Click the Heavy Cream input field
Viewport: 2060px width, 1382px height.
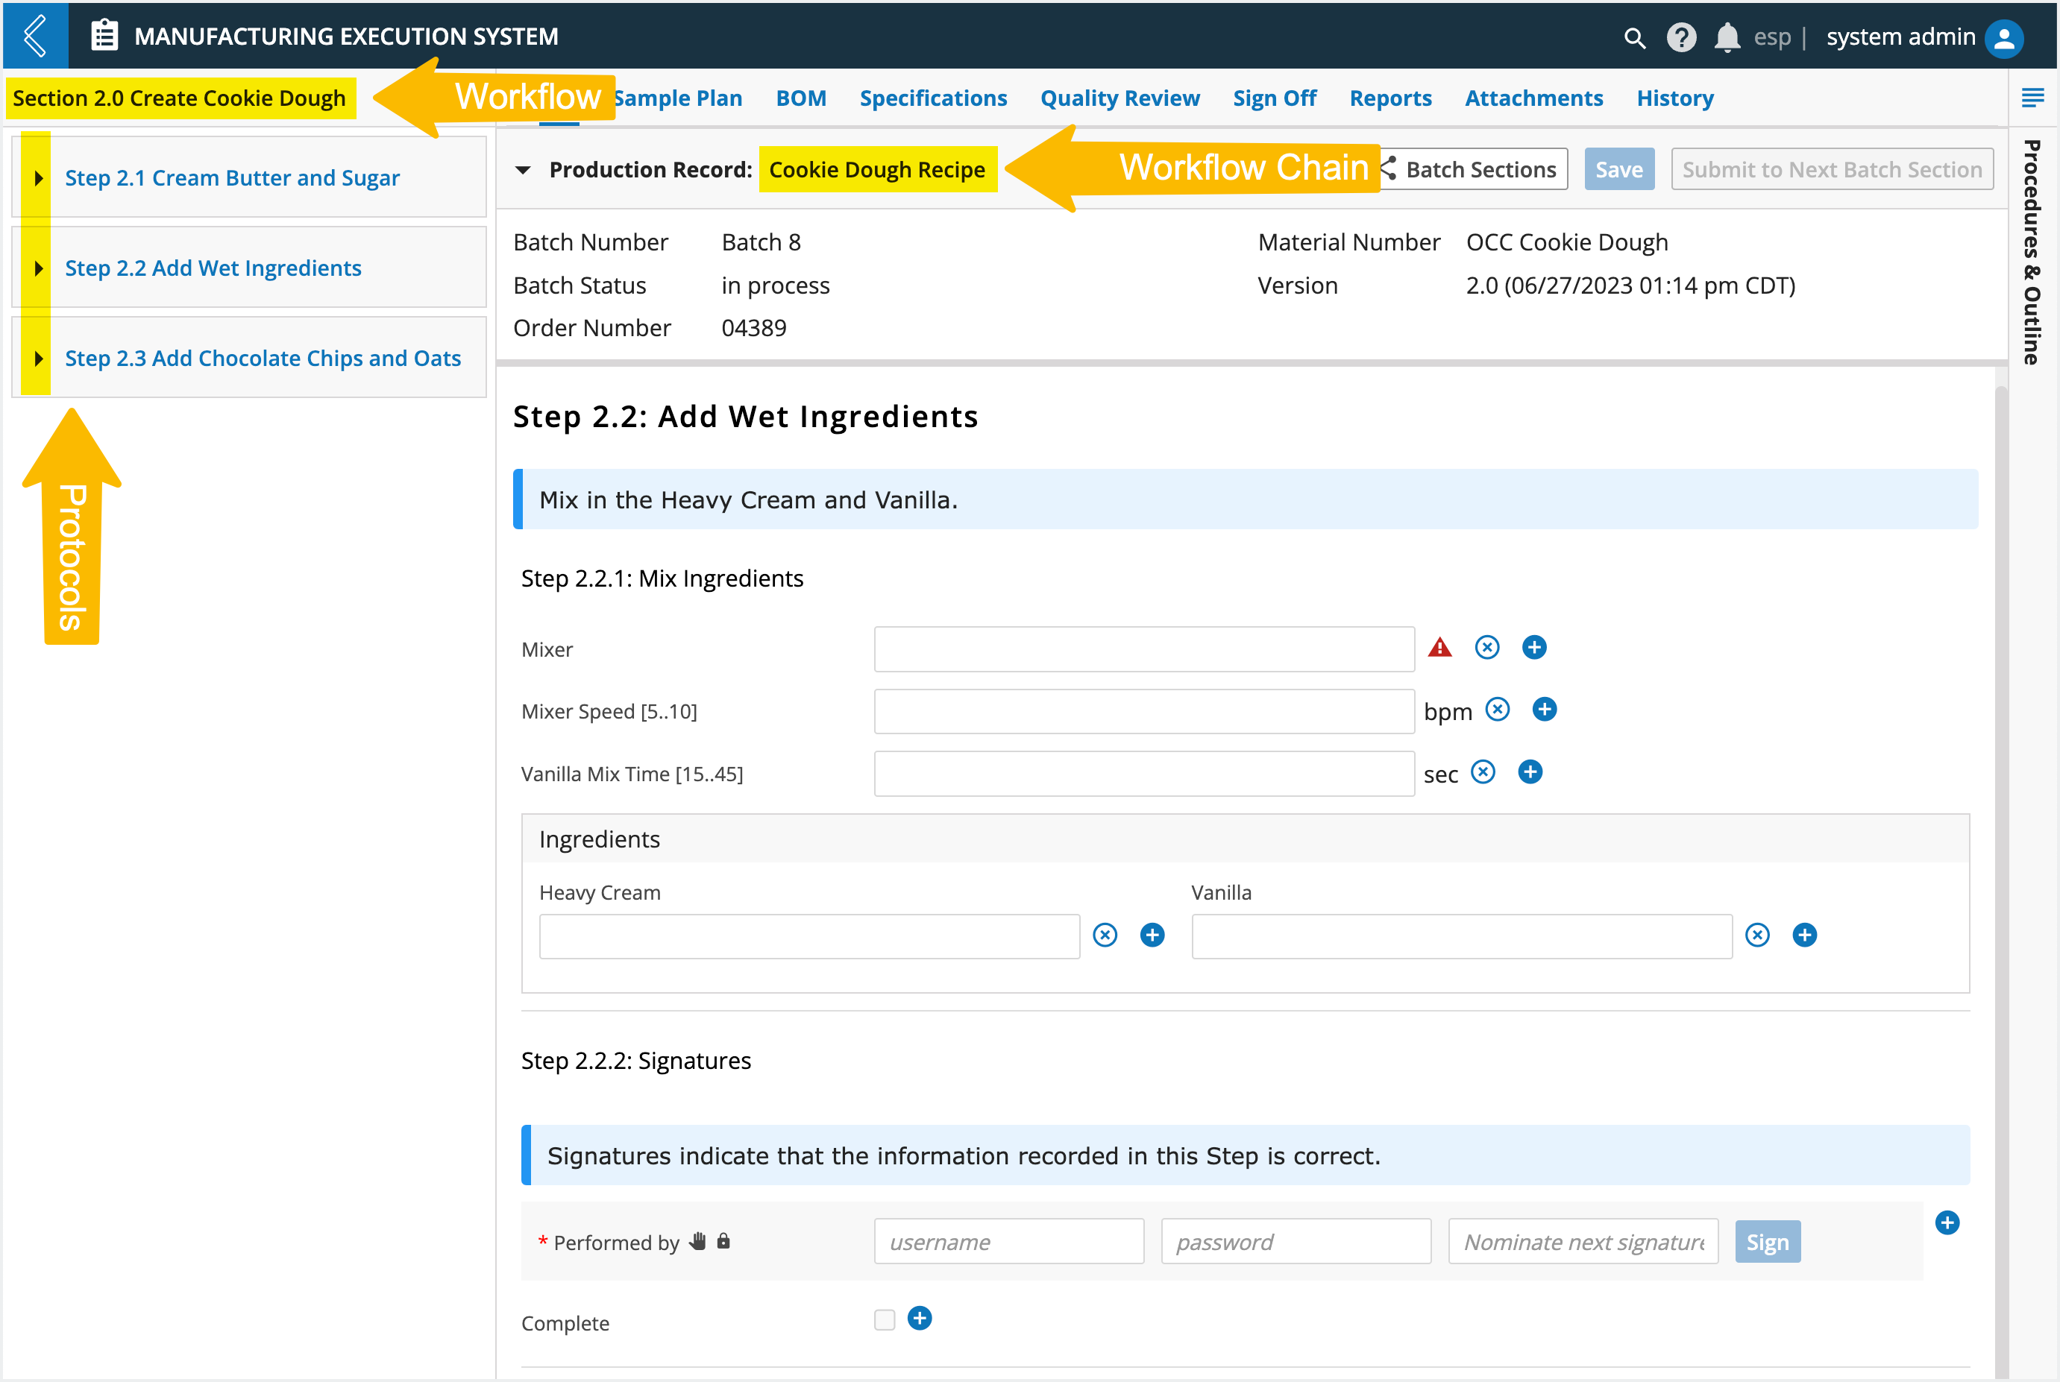point(809,936)
